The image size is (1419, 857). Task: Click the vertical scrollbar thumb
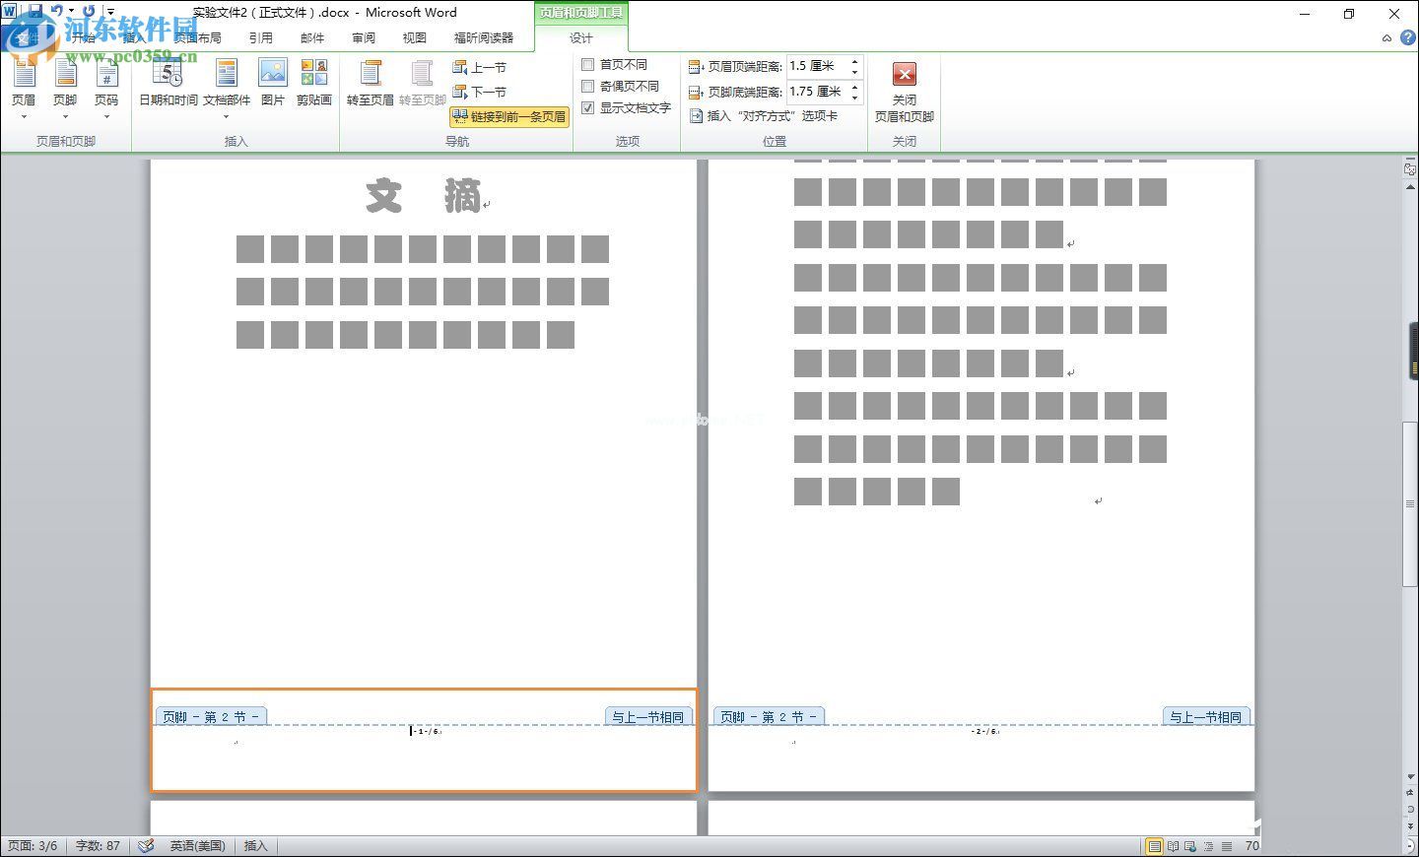point(1410,502)
